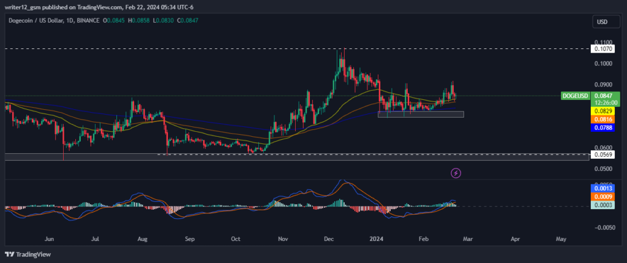Click the 0.0847 current price label
627x263 pixels.
tap(603, 96)
